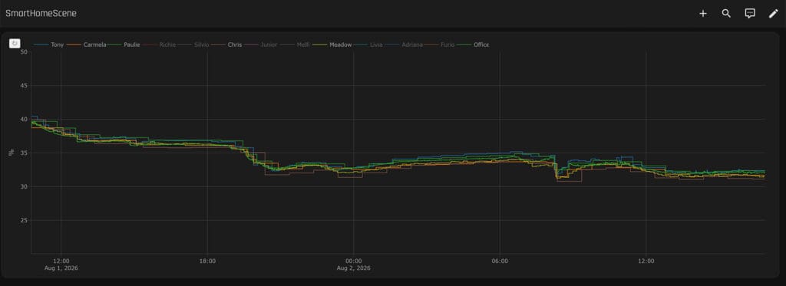Show the hidden Livia series
This screenshot has width=786, height=286.
tap(368, 44)
